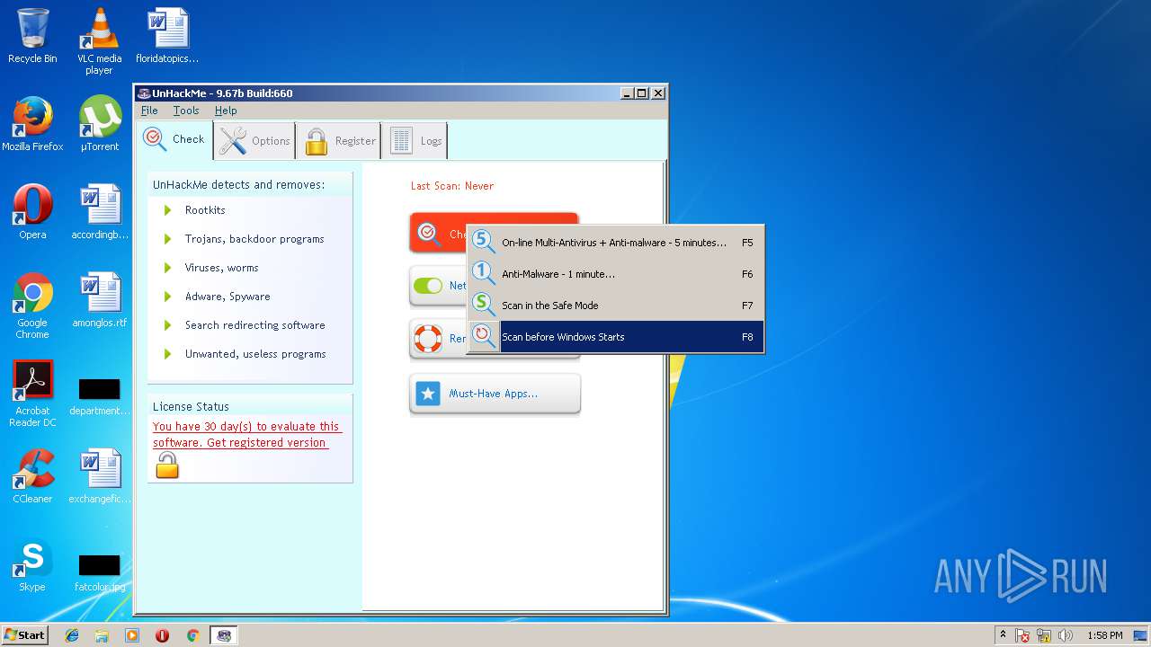1151x647 pixels.
Task: Click the Logs tab document icon
Action: pyautogui.click(x=401, y=141)
